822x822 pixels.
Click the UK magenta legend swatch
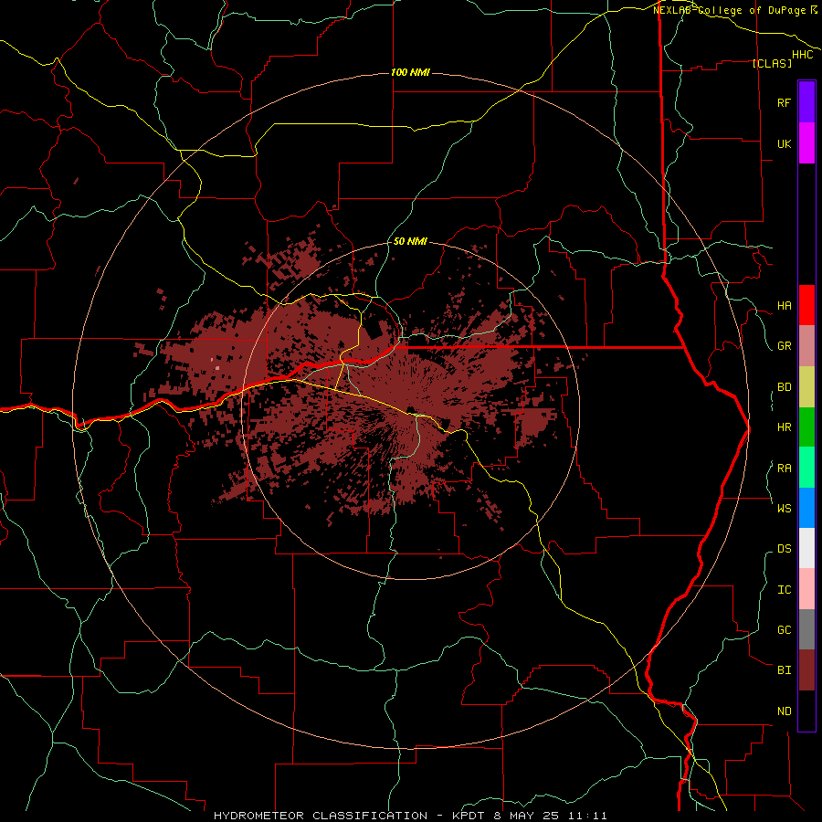[806, 143]
